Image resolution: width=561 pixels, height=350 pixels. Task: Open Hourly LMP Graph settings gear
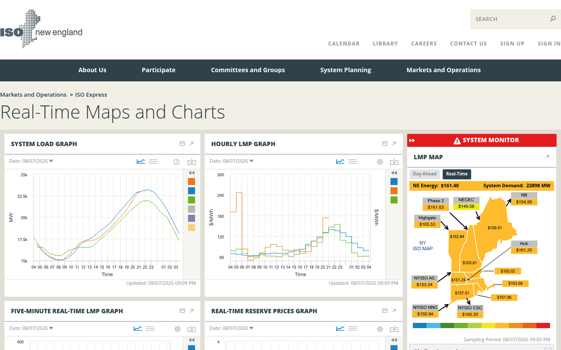(380, 162)
